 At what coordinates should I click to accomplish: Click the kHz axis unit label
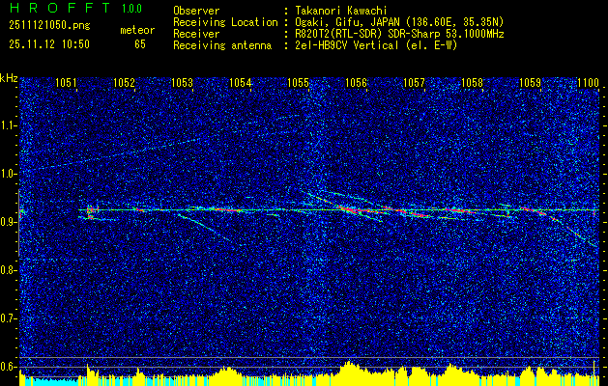(9, 78)
